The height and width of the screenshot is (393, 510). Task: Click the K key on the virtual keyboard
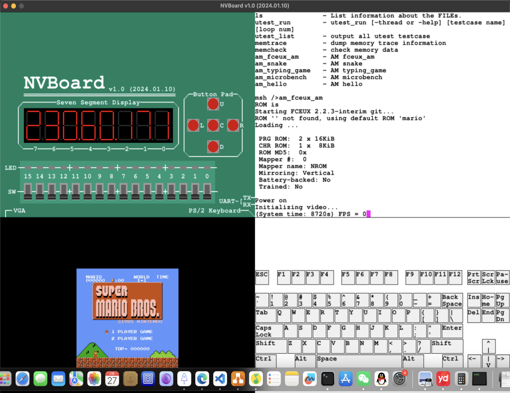click(390, 331)
